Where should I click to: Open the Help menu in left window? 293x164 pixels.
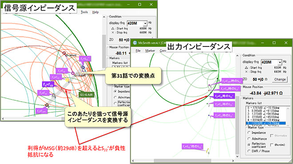(95, 12)
